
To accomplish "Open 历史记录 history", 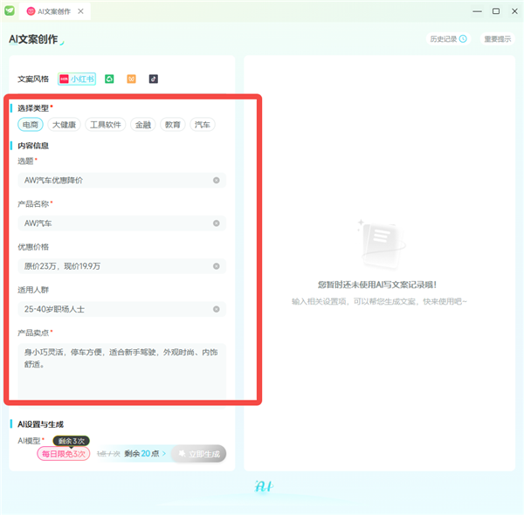I will coord(448,39).
